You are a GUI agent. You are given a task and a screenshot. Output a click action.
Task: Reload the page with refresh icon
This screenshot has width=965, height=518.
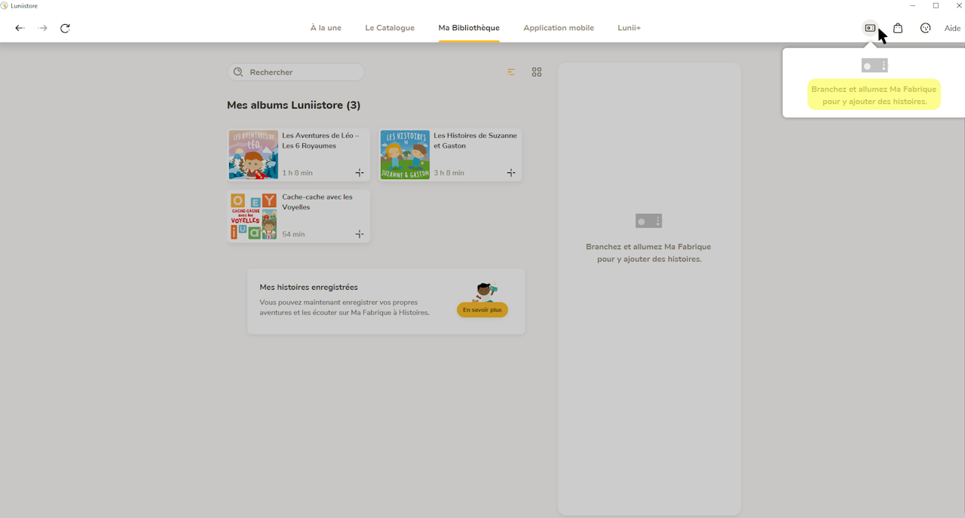point(65,28)
